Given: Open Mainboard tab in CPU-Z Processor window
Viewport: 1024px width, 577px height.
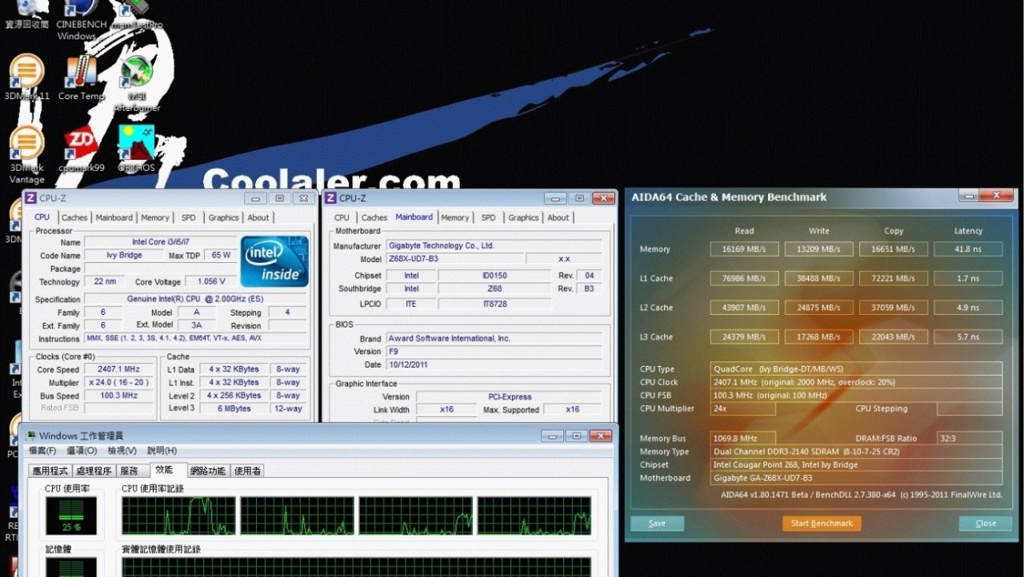Looking at the screenshot, I should [114, 217].
